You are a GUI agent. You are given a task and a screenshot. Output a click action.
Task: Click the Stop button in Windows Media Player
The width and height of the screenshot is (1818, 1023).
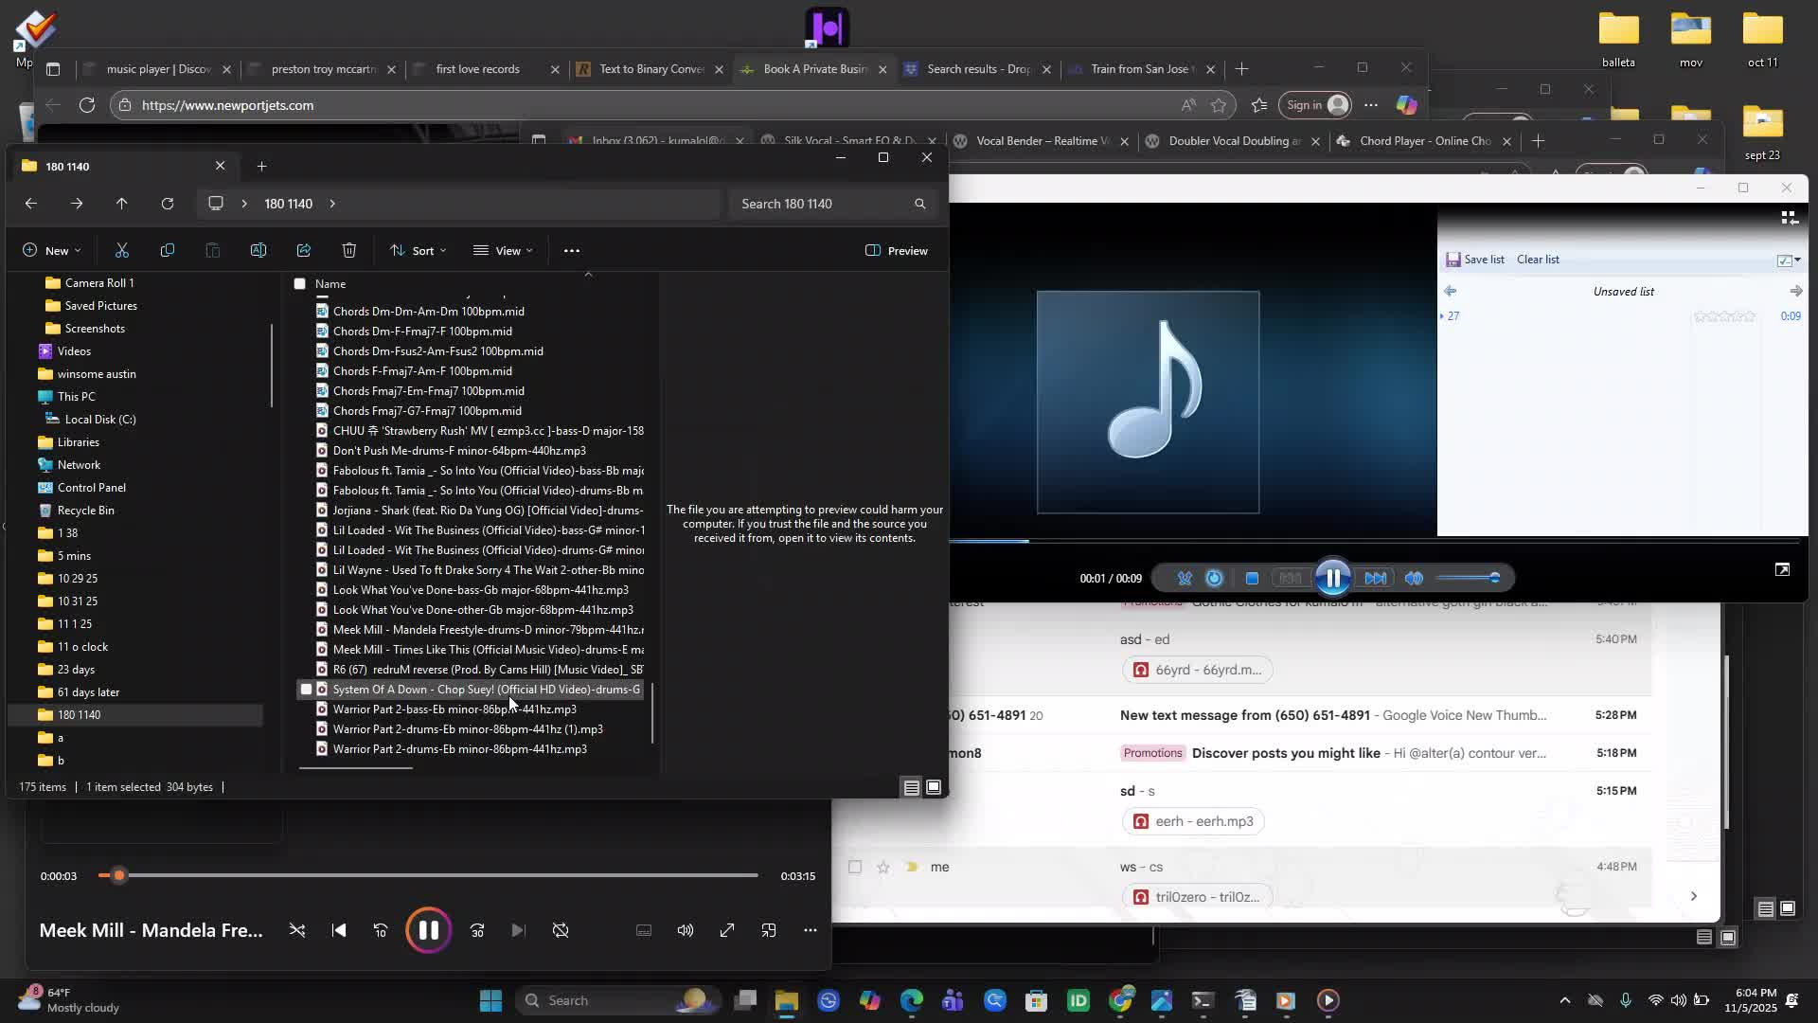tap(1252, 579)
